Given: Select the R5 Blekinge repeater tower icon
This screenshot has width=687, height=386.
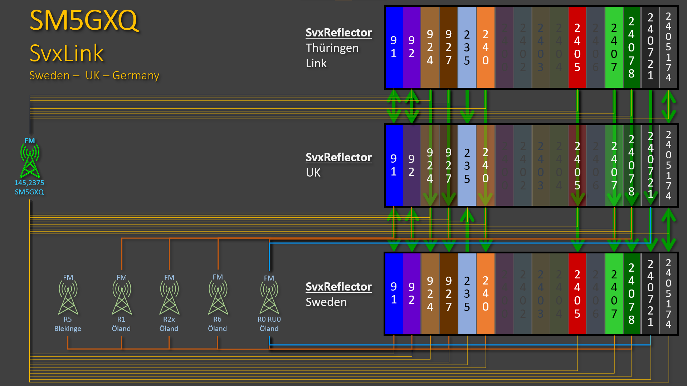Looking at the screenshot, I should (68, 298).
